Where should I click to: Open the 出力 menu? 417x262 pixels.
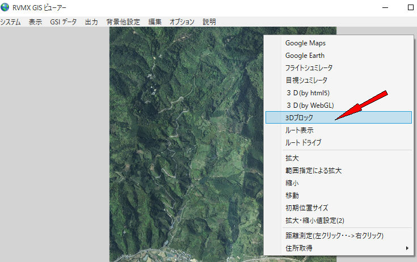pyautogui.click(x=91, y=22)
